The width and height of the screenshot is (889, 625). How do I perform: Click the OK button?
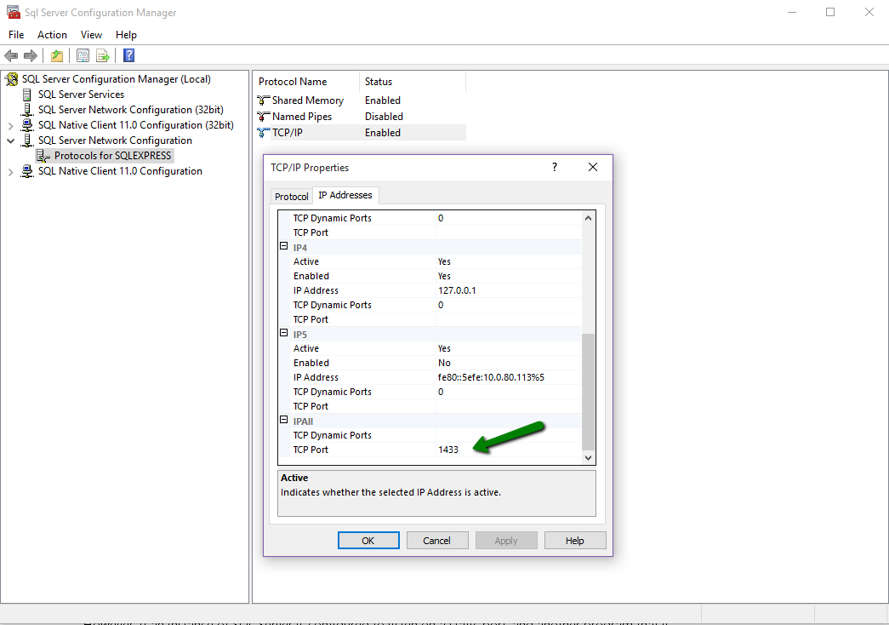click(368, 540)
